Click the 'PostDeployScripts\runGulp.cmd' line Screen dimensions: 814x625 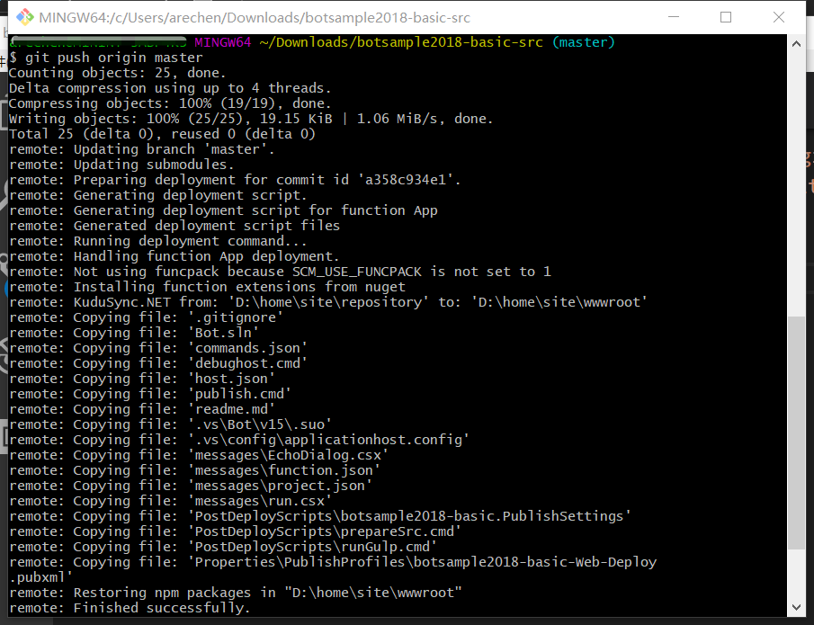[312, 547]
